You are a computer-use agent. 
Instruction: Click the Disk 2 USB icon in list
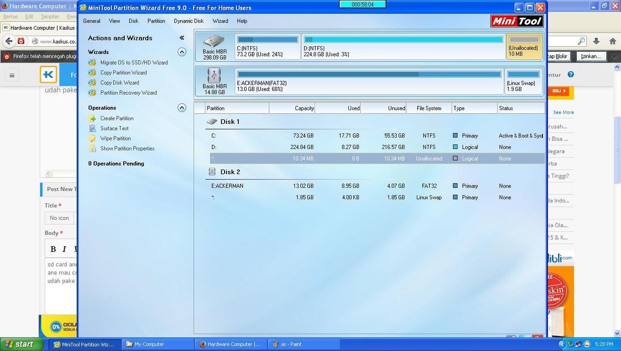coord(212,172)
